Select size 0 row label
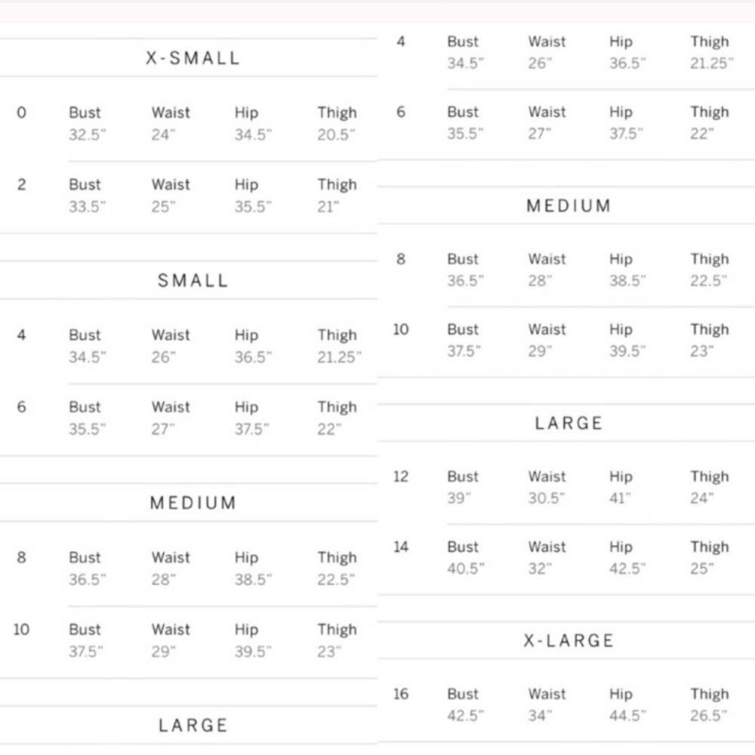The height and width of the screenshot is (755, 755). pyautogui.click(x=21, y=112)
